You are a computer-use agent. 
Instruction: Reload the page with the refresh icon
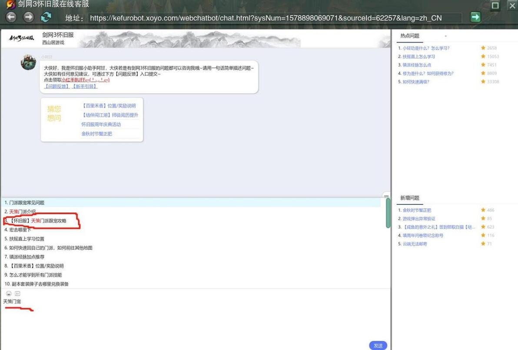click(x=46, y=17)
